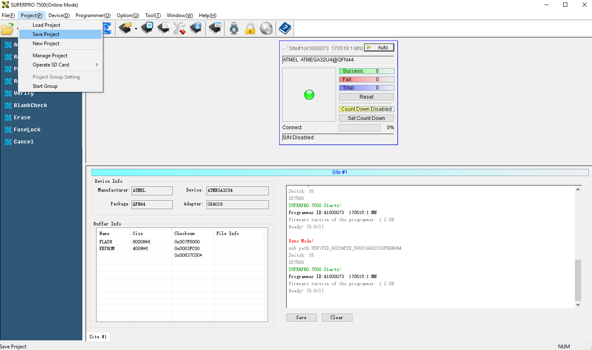The image size is (592, 350).
Task: Click the chip information icon
Action: pyautogui.click(x=196, y=28)
